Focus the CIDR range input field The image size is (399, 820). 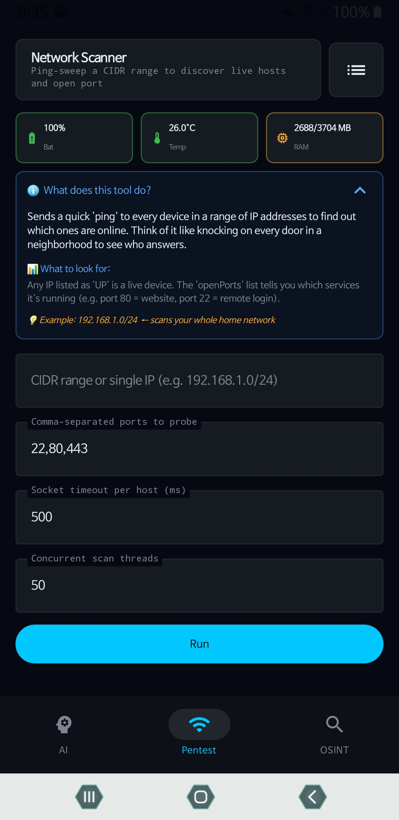pos(199,380)
